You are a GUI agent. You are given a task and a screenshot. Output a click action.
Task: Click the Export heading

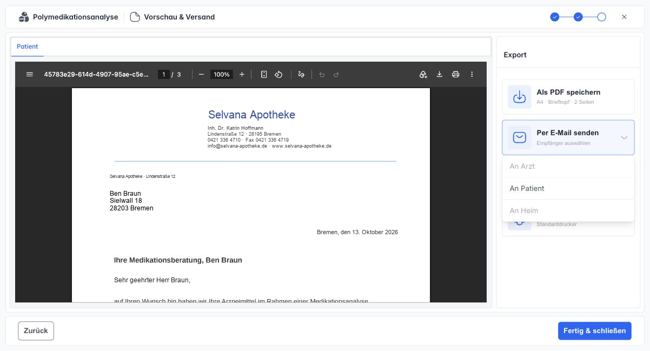[515, 55]
